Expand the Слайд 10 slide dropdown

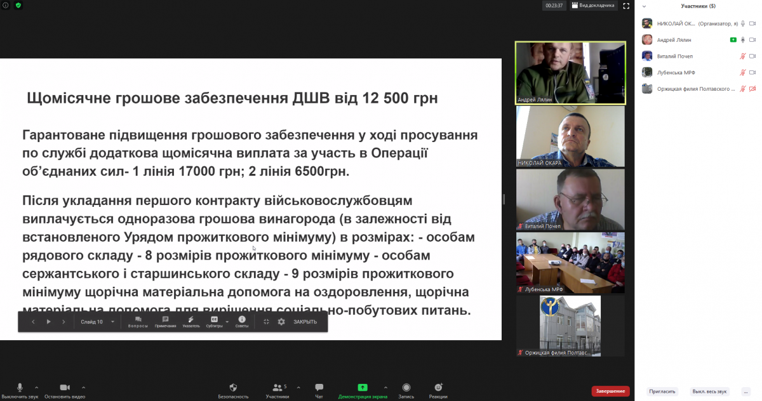[x=113, y=322]
